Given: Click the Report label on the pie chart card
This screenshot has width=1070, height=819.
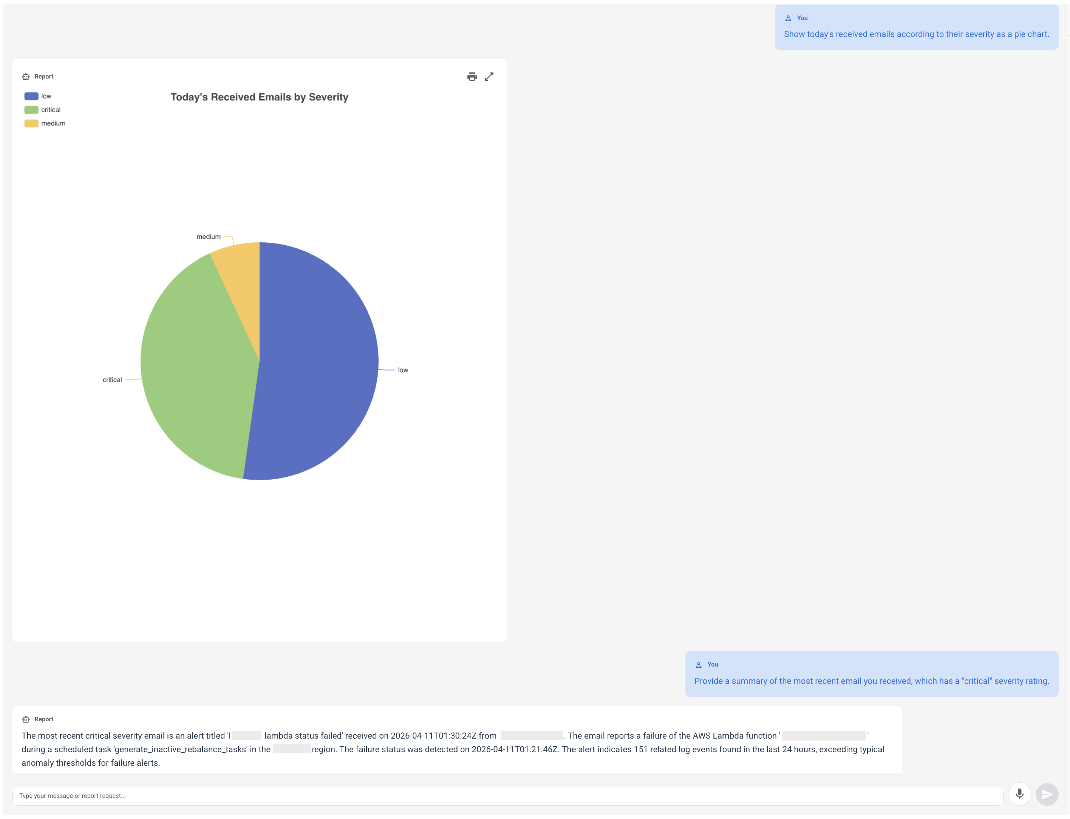Looking at the screenshot, I should tap(44, 77).
